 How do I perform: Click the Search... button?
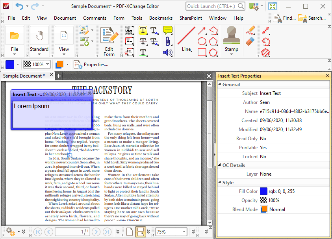312,18
